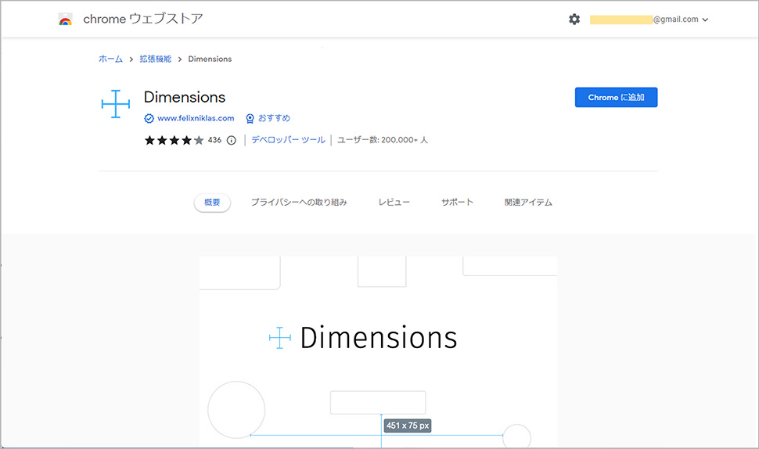The height and width of the screenshot is (449, 759).
Task: Select the 概要 tab
Action: [212, 203]
